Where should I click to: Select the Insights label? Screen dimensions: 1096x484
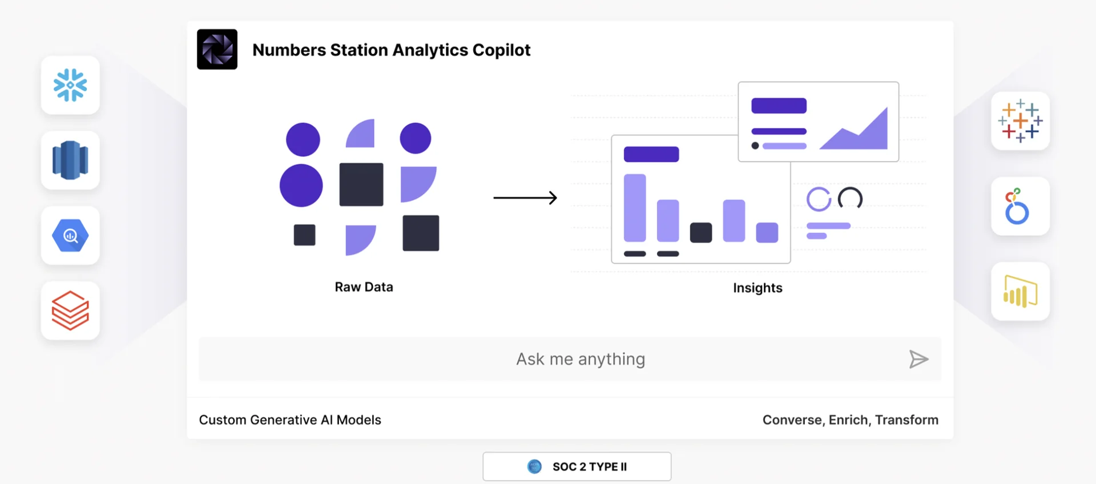[x=757, y=288]
